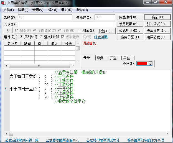Click 应用于图 button

tap(130, 37)
